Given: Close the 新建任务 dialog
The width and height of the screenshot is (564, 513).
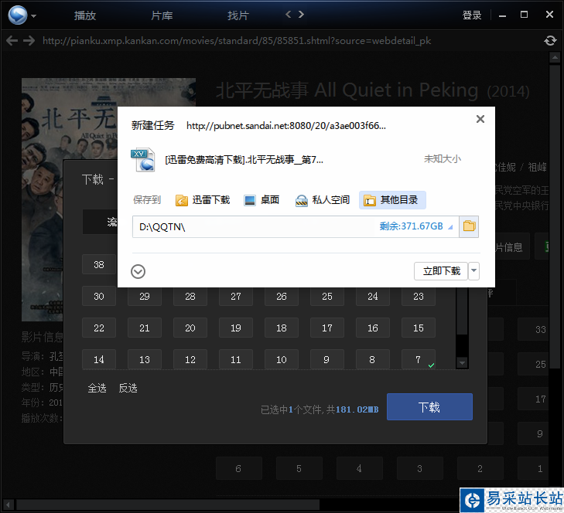Looking at the screenshot, I should pos(480,119).
